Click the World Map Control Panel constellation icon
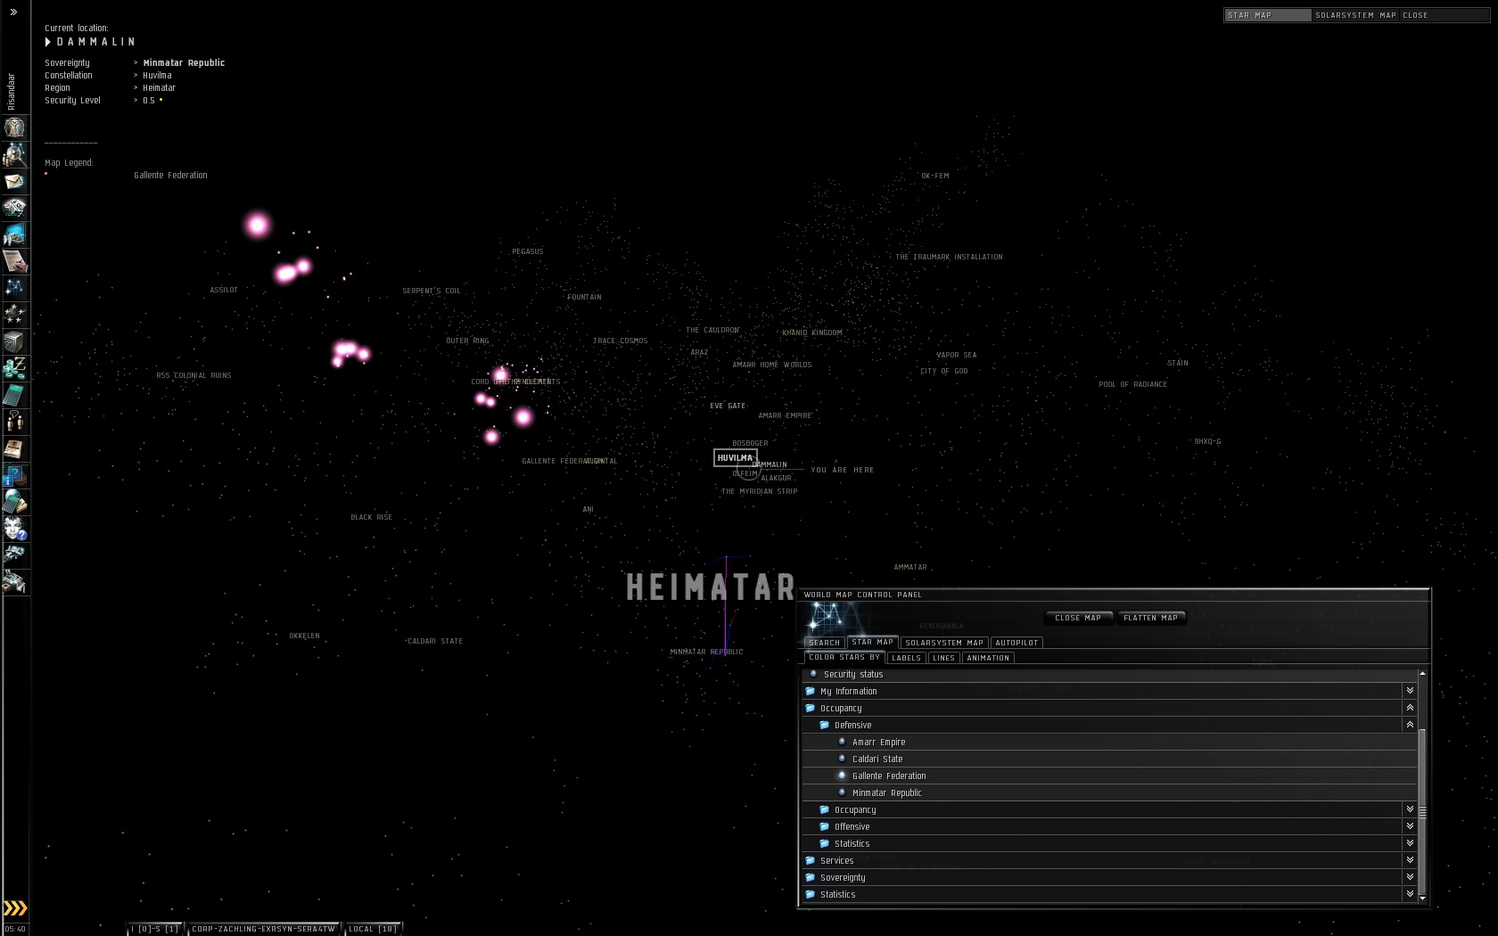Screen dimensions: 1498x936 coord(827,617)
